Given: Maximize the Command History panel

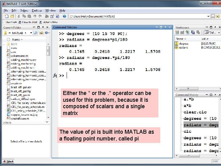Looking at the screenshot, I should point(211,95).
